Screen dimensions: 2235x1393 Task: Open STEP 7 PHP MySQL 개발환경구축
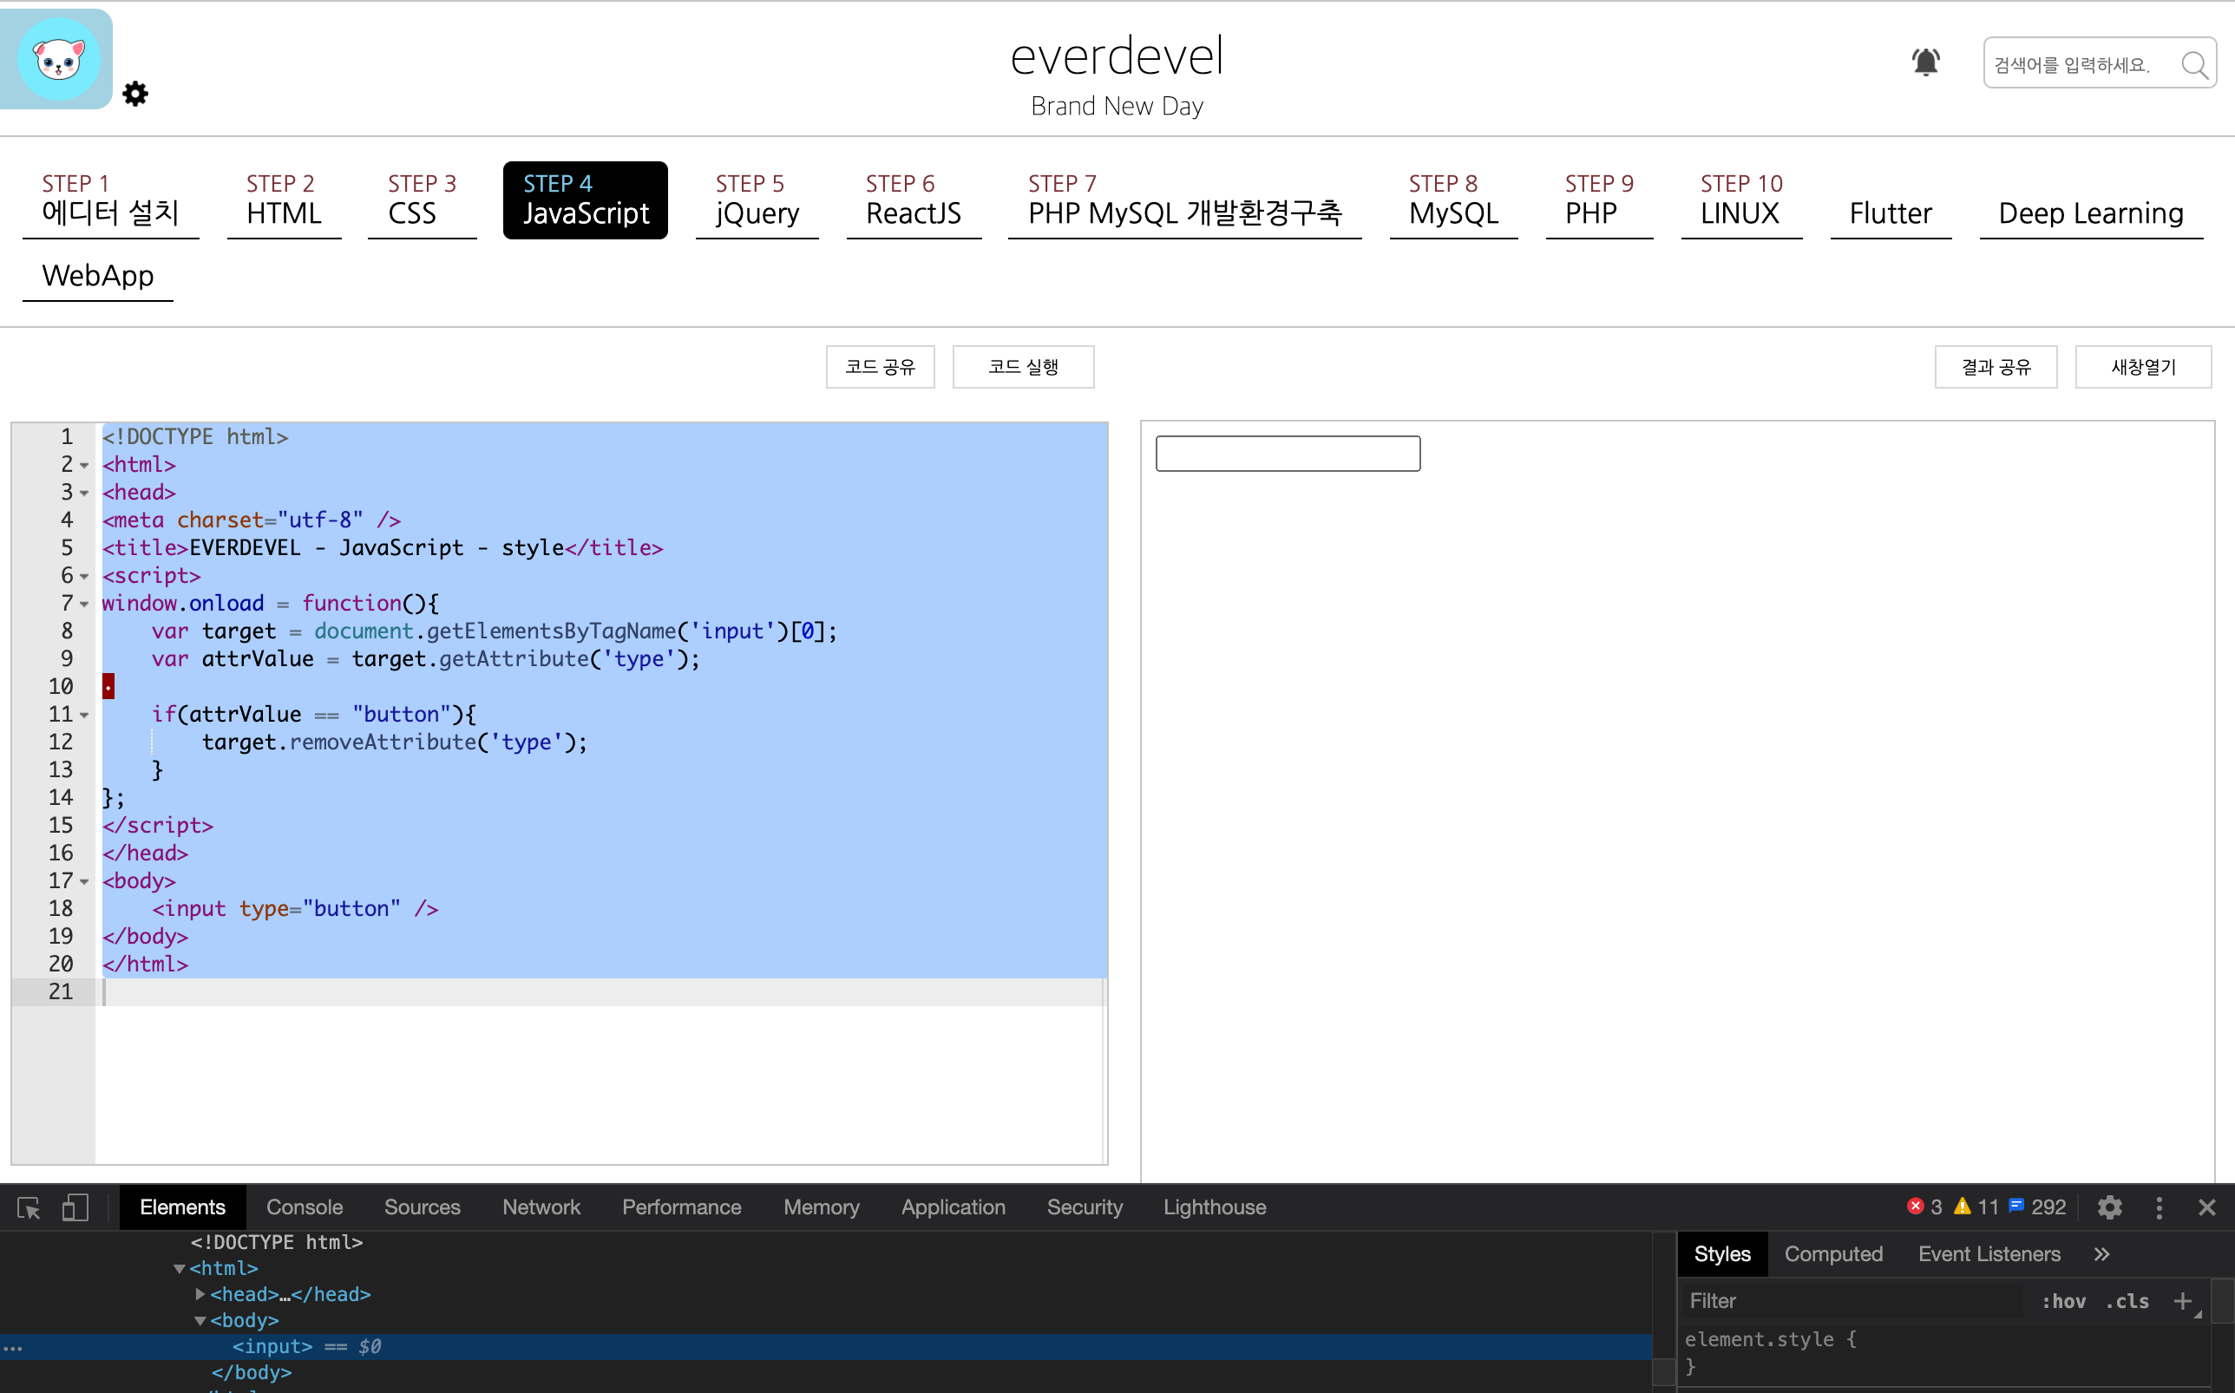(1185, 199)
